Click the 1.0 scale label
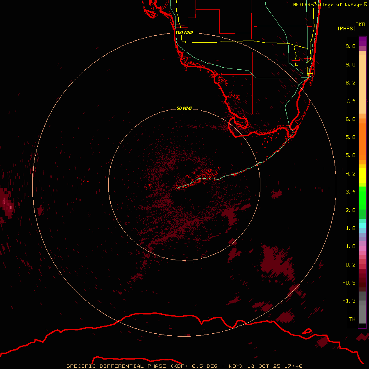This screenshot has height=369, width=369. [351, 246]
